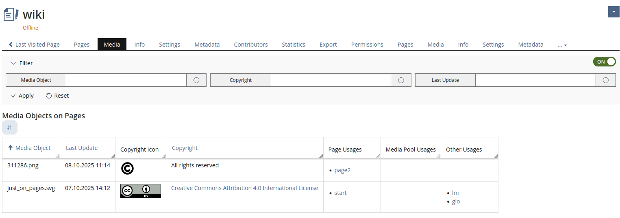This screenshot has height=218, width=620.
Task: Sort table by Media Object column
Action: [33, 148]
